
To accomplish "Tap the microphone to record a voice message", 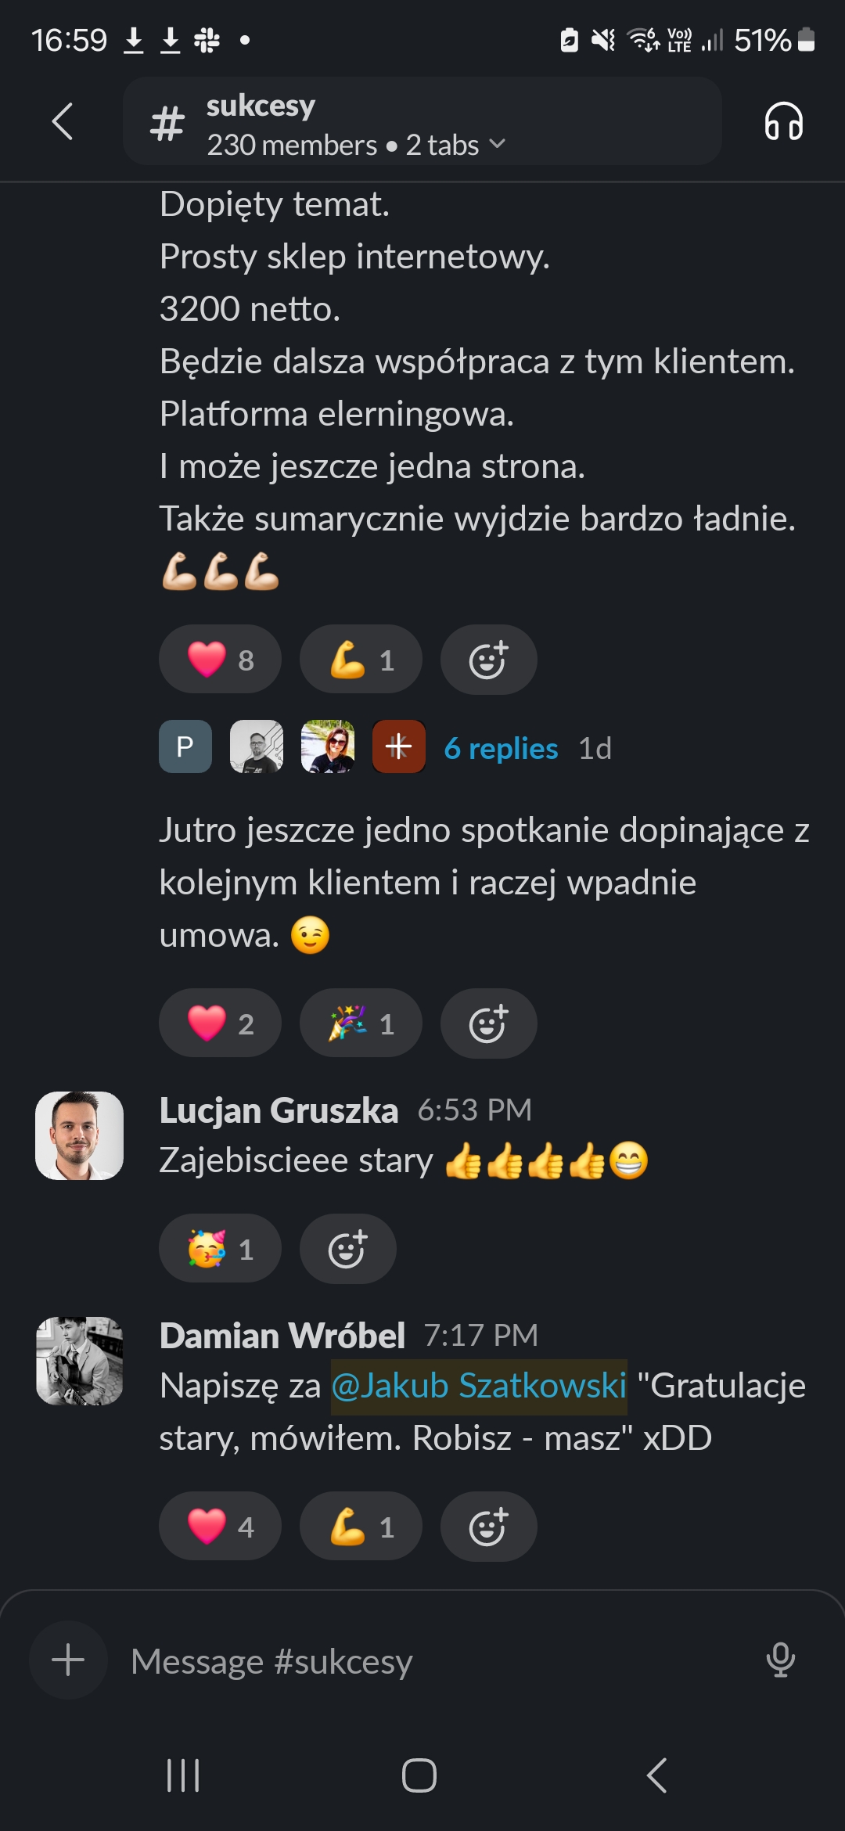I will click(780, 1660).
